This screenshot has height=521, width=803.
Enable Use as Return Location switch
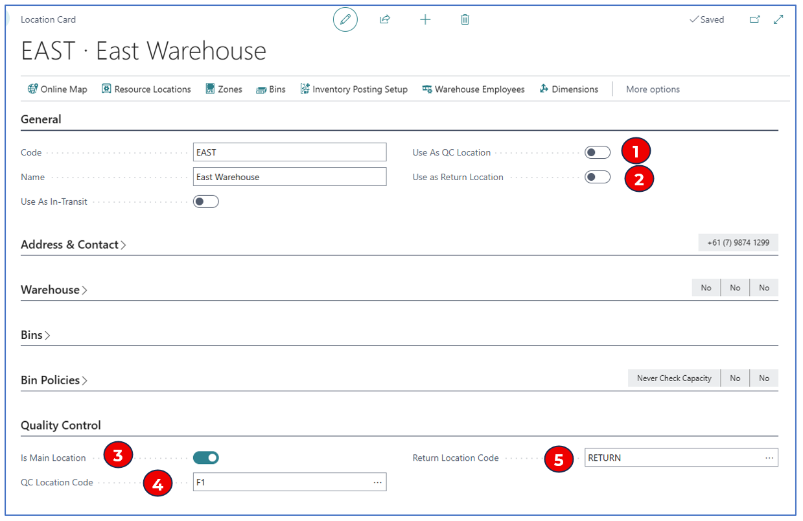click(x=597, y=178)
